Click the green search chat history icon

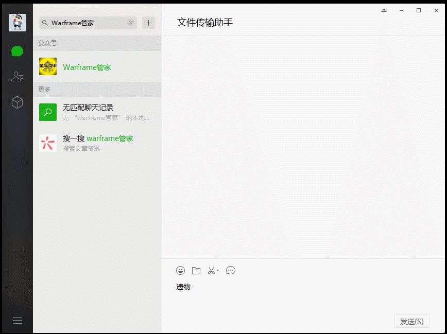[x=48, y=112]
